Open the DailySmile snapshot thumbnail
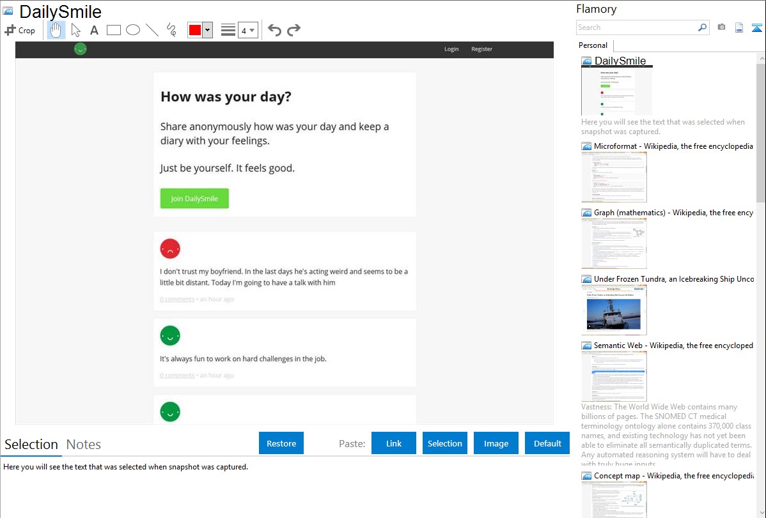The height and width of the screenshot is (518, 766). [616, 91]
